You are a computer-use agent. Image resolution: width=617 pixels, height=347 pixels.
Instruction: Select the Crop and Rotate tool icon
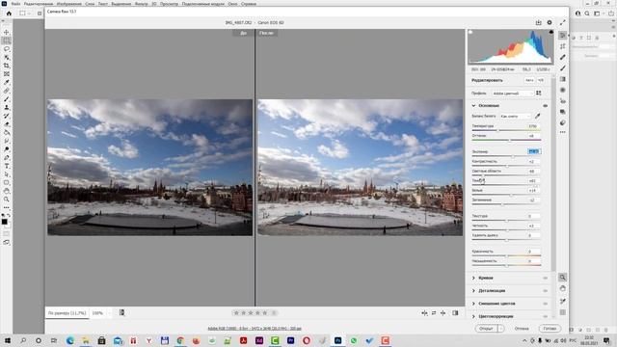tap(563, 46)
